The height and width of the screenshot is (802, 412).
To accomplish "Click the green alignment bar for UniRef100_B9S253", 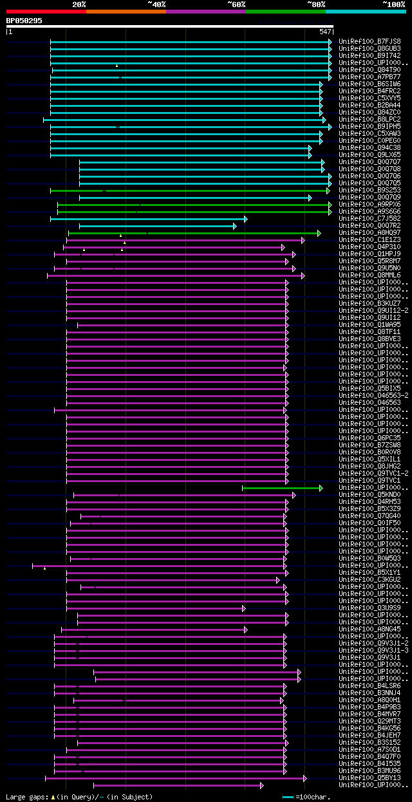I will 190,191.
